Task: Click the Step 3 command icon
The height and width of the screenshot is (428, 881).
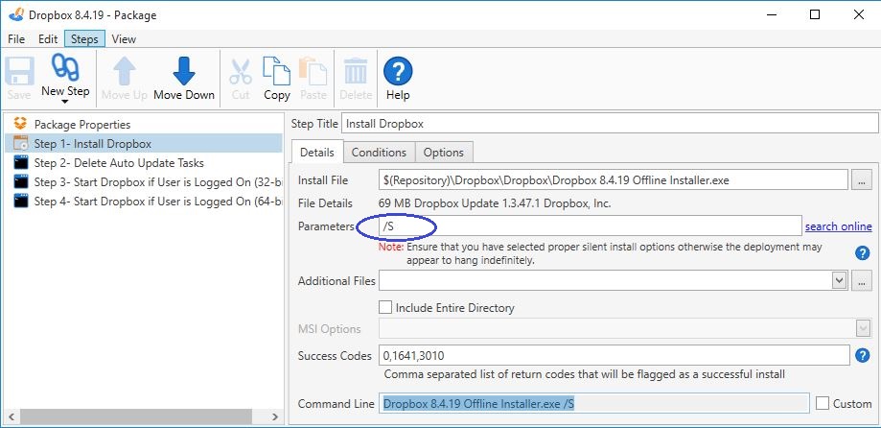Action: [20, 182]
